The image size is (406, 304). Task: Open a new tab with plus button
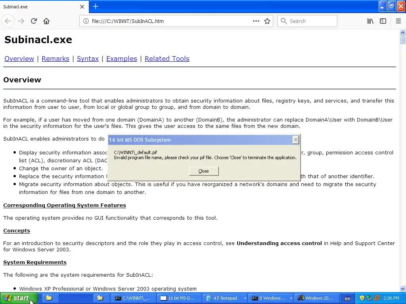[95, 6]
